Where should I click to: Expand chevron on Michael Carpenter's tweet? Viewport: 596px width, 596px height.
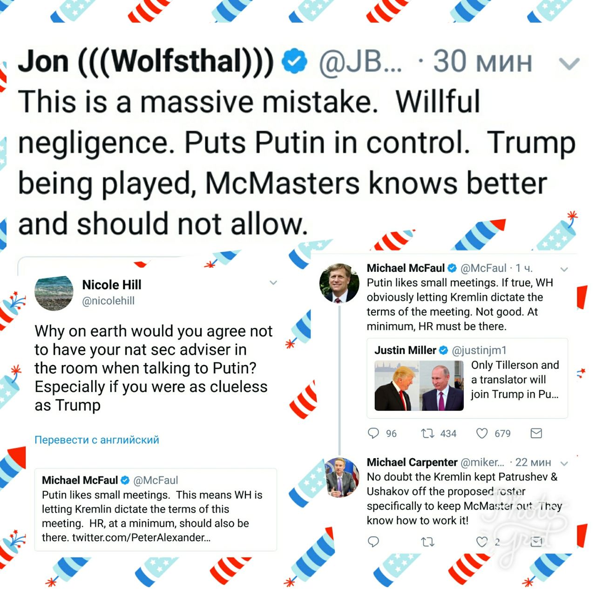tap(564, 463)
